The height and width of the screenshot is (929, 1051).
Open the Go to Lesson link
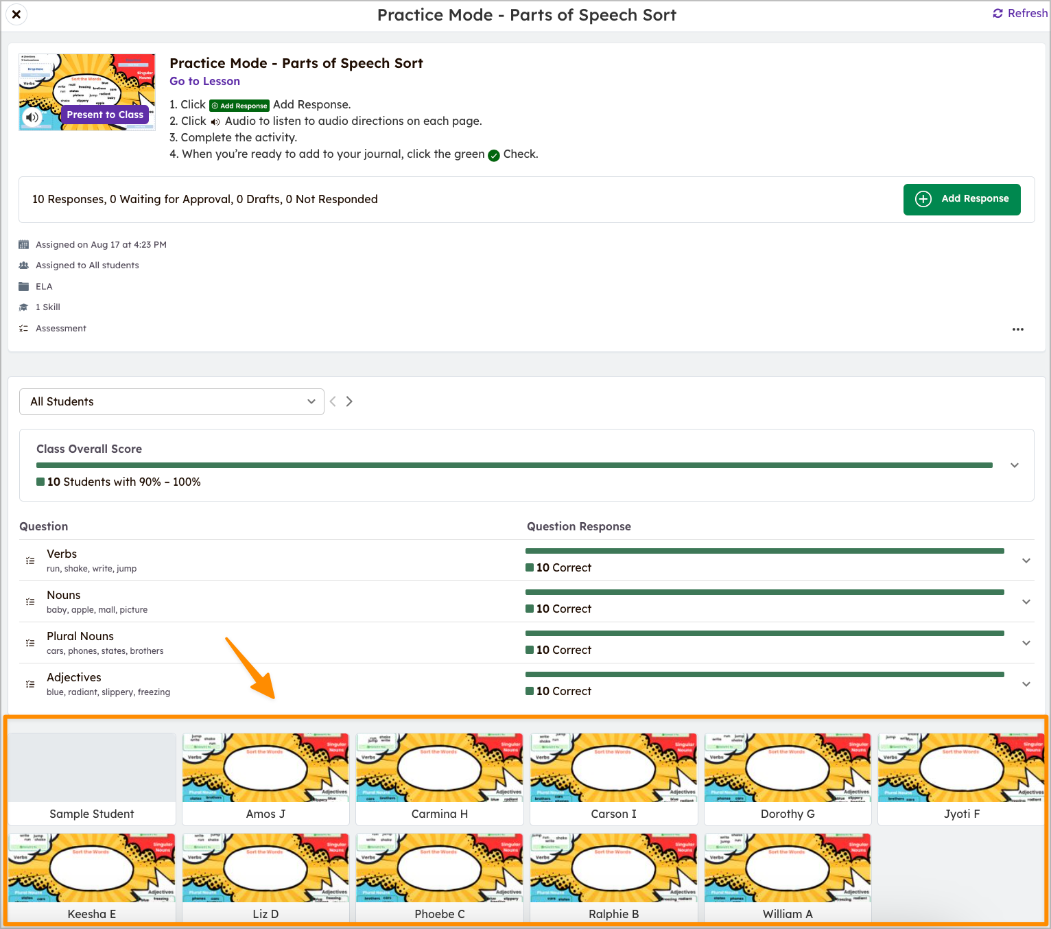click(x=204, y=81)
